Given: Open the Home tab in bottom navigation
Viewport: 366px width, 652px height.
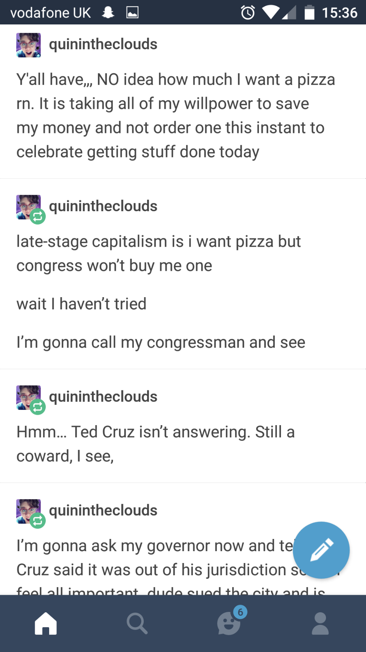Looking at the screenshot, I should (46, 623).
